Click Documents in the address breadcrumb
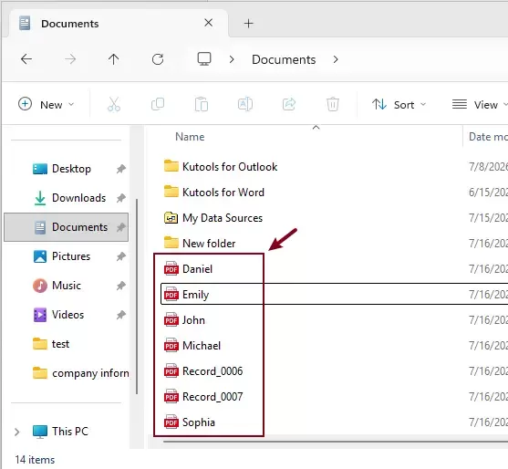This screenshot has height=469, width=508. coord(284,59)
